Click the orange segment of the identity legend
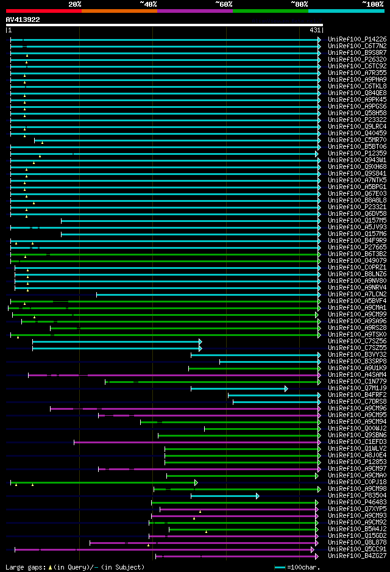The width and height of the screenshot is (390, 572). 119,11
